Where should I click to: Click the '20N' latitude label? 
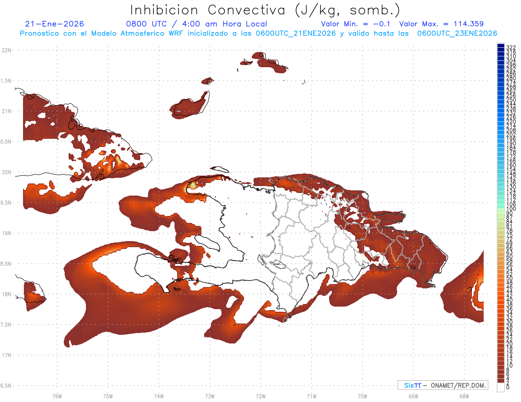(7, 172)
